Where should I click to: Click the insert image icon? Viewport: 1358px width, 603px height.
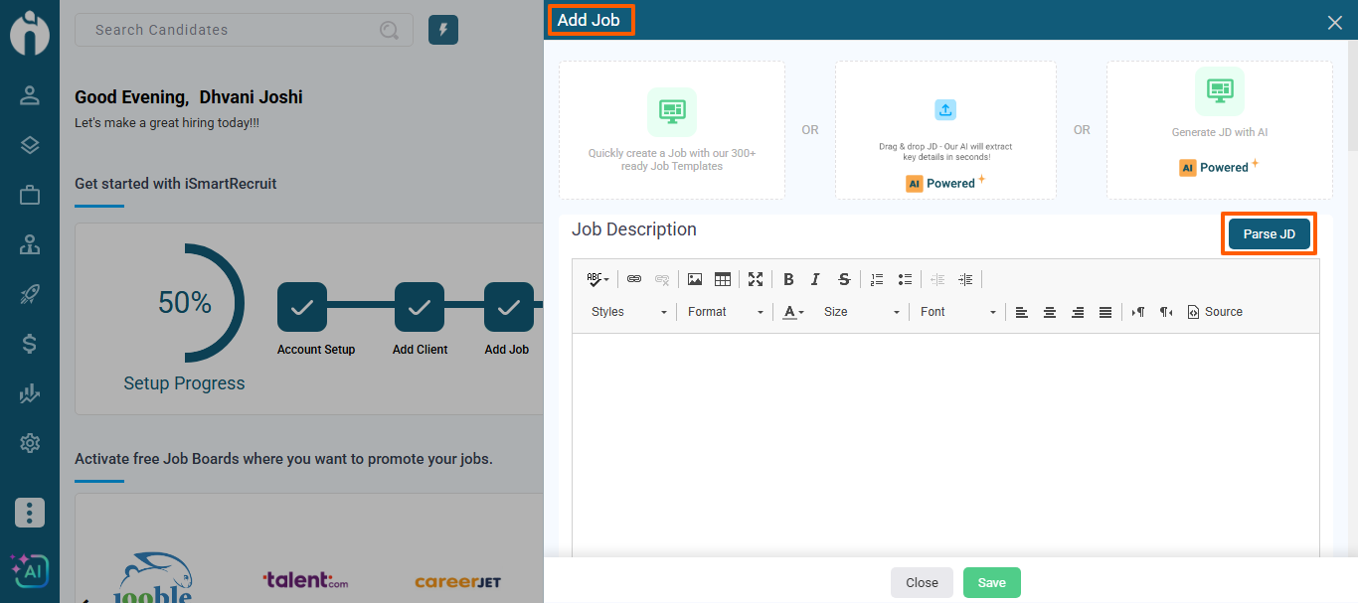695,279
